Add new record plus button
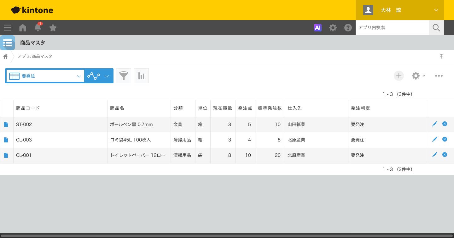The height and width of the screenshot is (238, 454). (x=399, y=76)
